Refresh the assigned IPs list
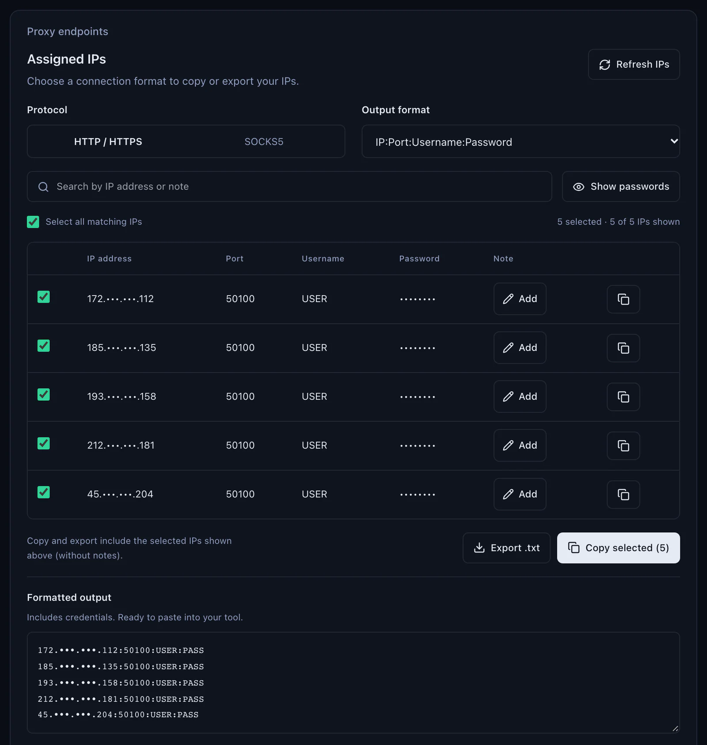 tap(634, 64)
